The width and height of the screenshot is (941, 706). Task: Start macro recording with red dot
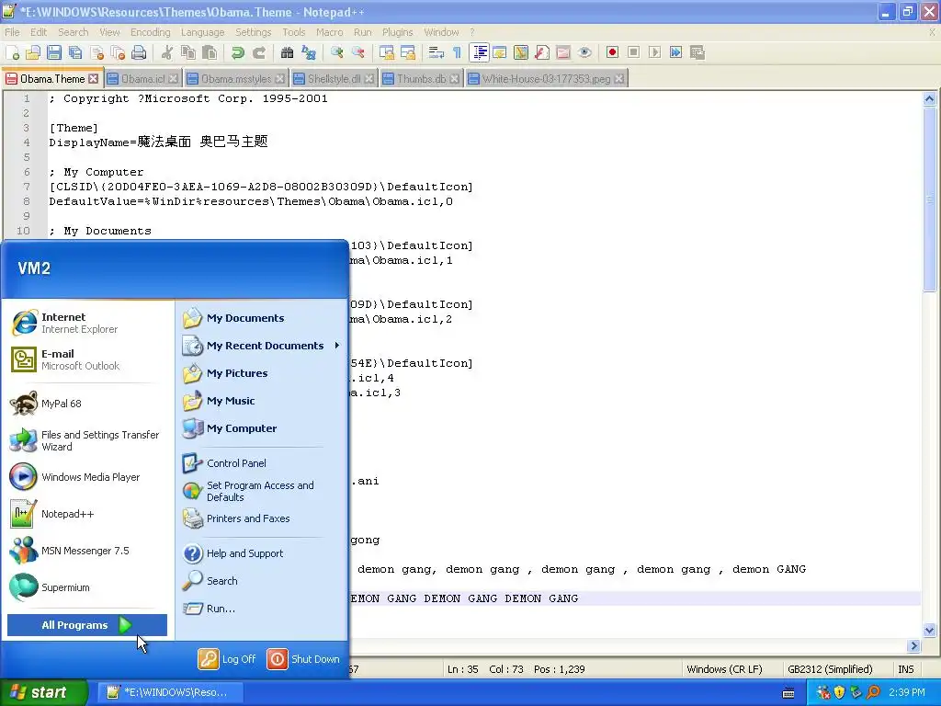point(612,52)
